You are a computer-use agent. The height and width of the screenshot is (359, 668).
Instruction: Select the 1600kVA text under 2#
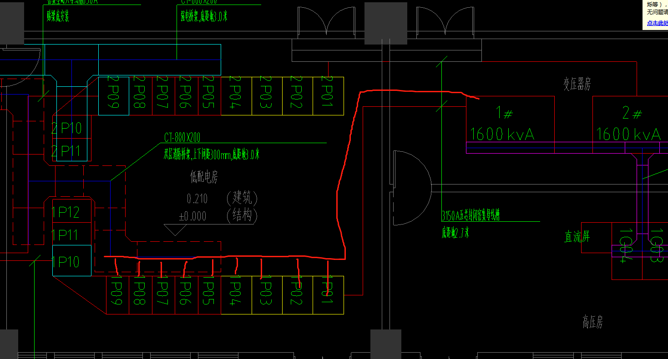pyautogui.click(x=628, y=134)
